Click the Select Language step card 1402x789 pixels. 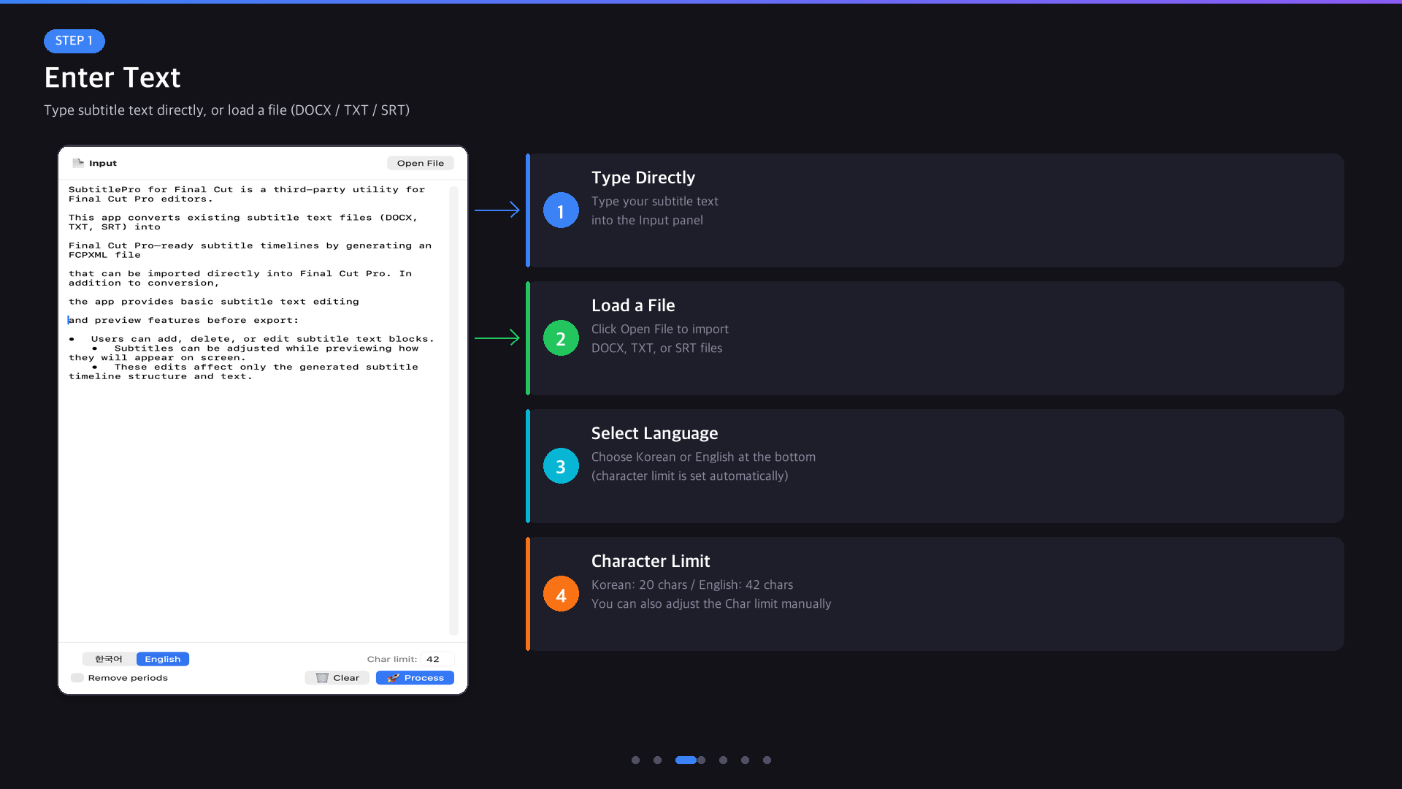click(x=935, y=465)
